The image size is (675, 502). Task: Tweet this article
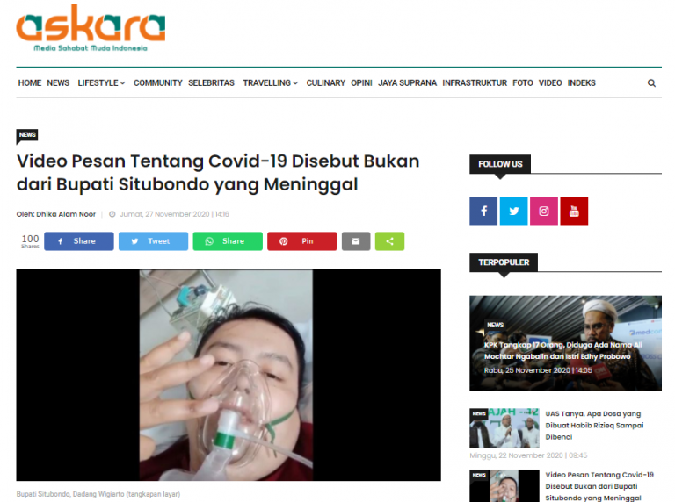click(153, 241)
